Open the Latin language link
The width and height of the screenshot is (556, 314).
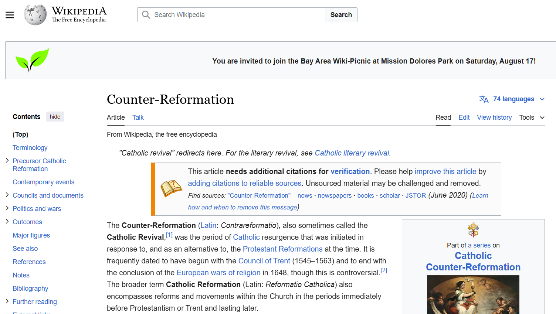[x=208, y=225]
